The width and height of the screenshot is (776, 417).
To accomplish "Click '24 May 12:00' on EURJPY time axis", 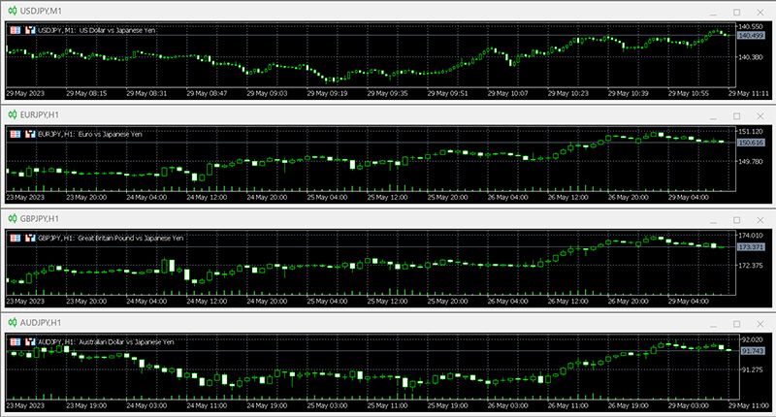I will click(x=207, y=198).
